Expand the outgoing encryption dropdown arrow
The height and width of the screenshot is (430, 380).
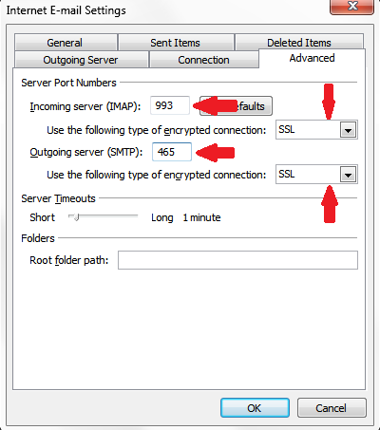[349, 175]
